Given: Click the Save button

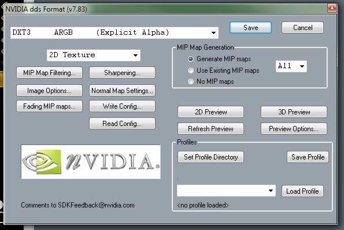Looking at the screenshot, I should [x=250, y=28].
